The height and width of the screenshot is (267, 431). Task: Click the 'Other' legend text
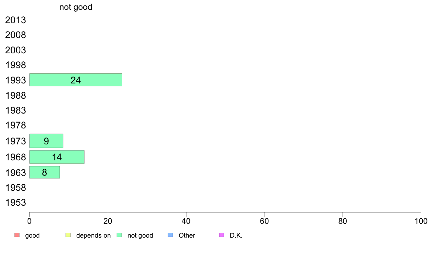pos(187,235)
